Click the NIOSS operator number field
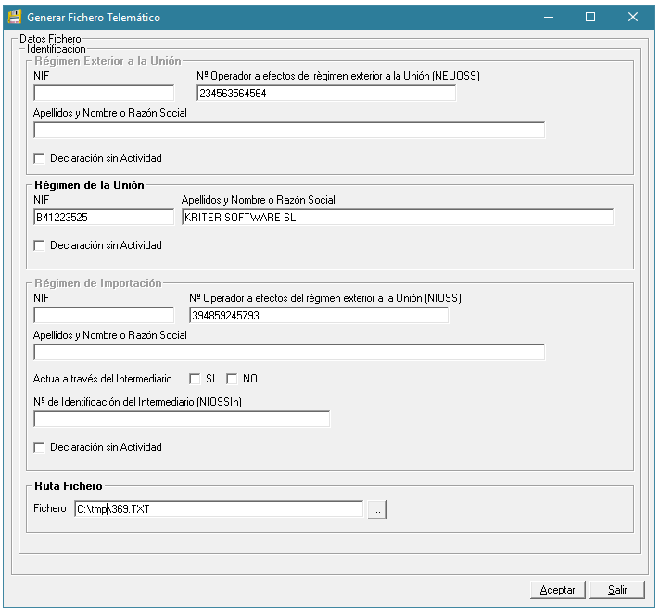This screenshot has width=659, height=613. (x=319, y=316)
